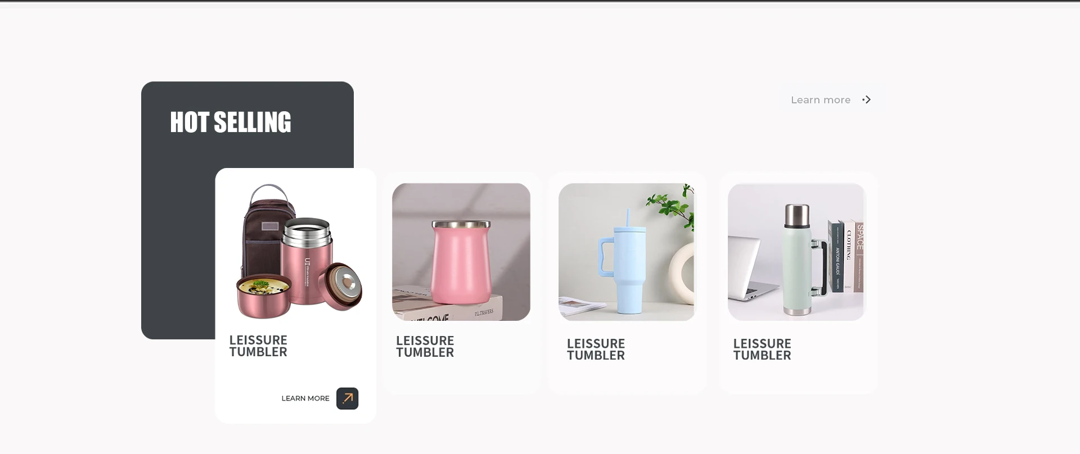Click Leissure Tumbler title under pink tumbler
The height and width of the screenshot is (454, 1080).
(x=425, y=347)
